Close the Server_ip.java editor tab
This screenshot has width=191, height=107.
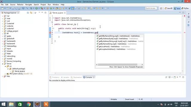point(65,13)
